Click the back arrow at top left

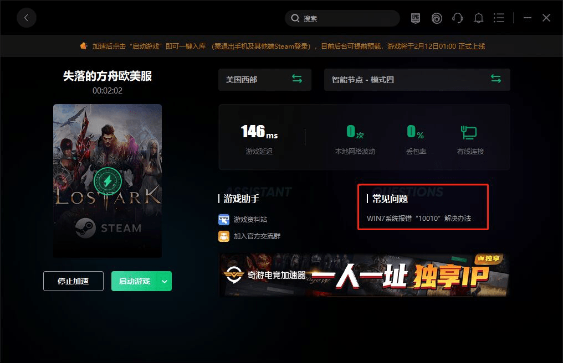click(x=27, y=18)
